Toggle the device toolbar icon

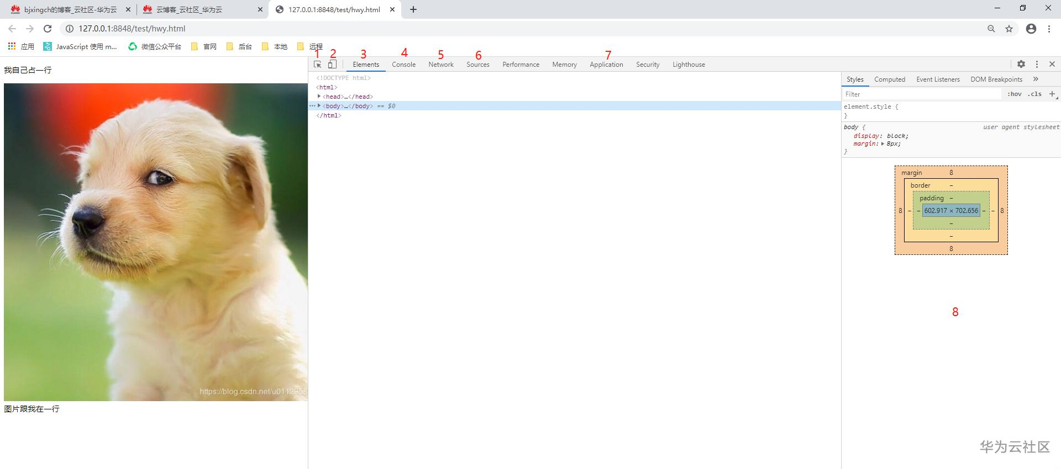(x=332, y=65)
